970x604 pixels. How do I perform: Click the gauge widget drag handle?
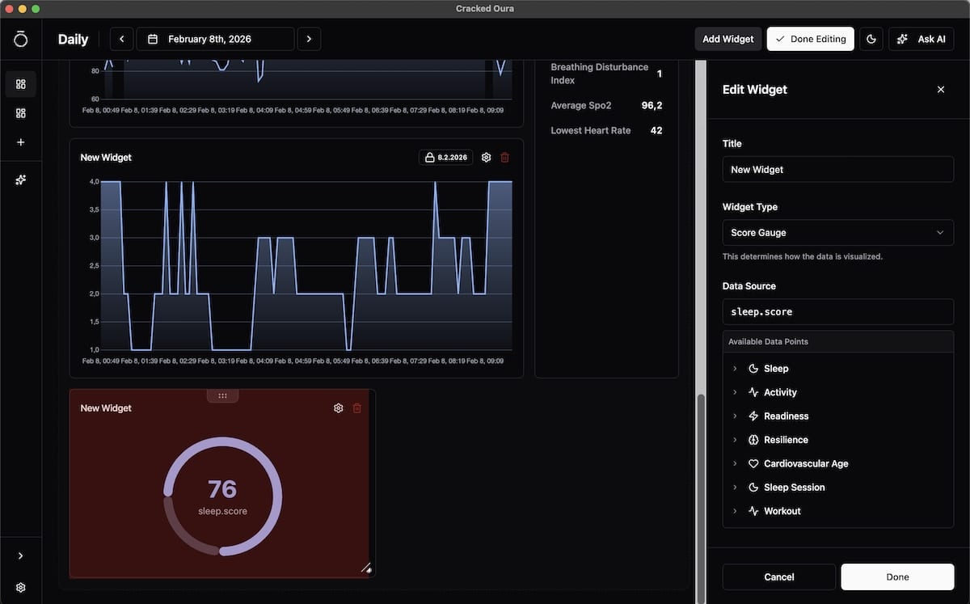click(x=222, y=395)
